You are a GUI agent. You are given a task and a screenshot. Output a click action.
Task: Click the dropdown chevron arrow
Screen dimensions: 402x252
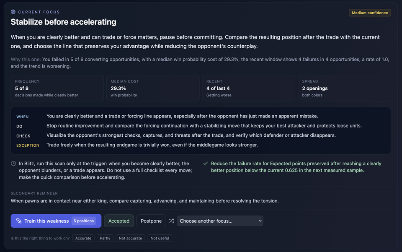pos(260,221)
